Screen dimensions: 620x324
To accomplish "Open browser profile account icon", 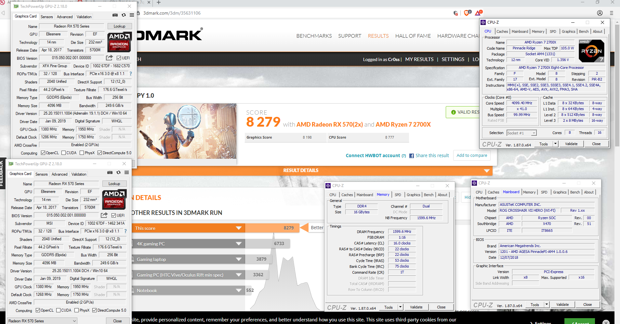I will pyautogui.click(x=600, y=13).
